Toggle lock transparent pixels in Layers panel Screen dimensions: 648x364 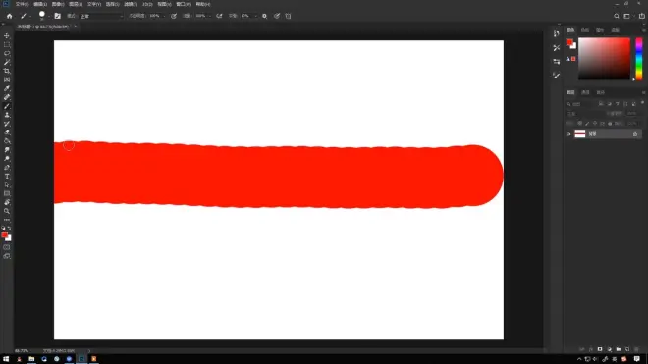pos(580,123)
